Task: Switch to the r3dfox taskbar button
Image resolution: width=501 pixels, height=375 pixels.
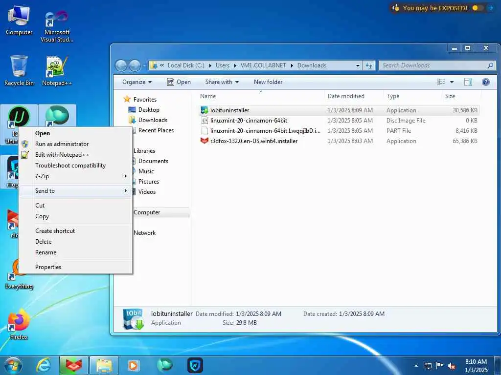Action: pyautogui.click(x=73, y=365)
